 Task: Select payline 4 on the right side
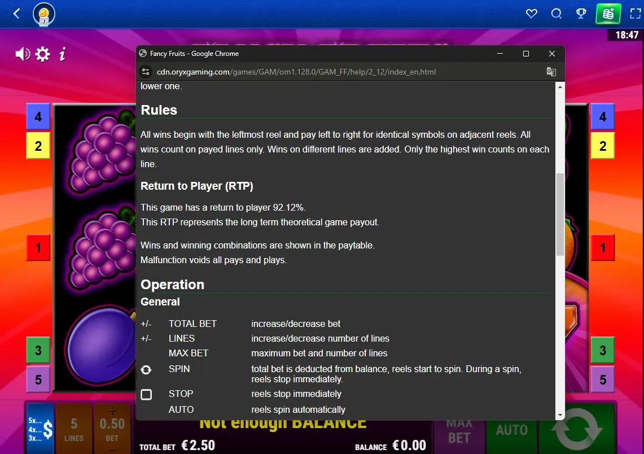[x=603, y=117]
